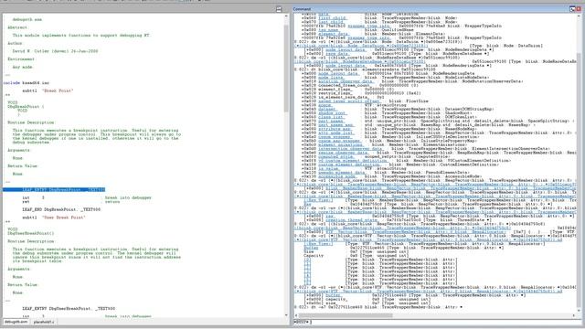Open the last_child field link
Viewport: 585px width, 329px height.
pyautogui.click(x=331, y=22)
